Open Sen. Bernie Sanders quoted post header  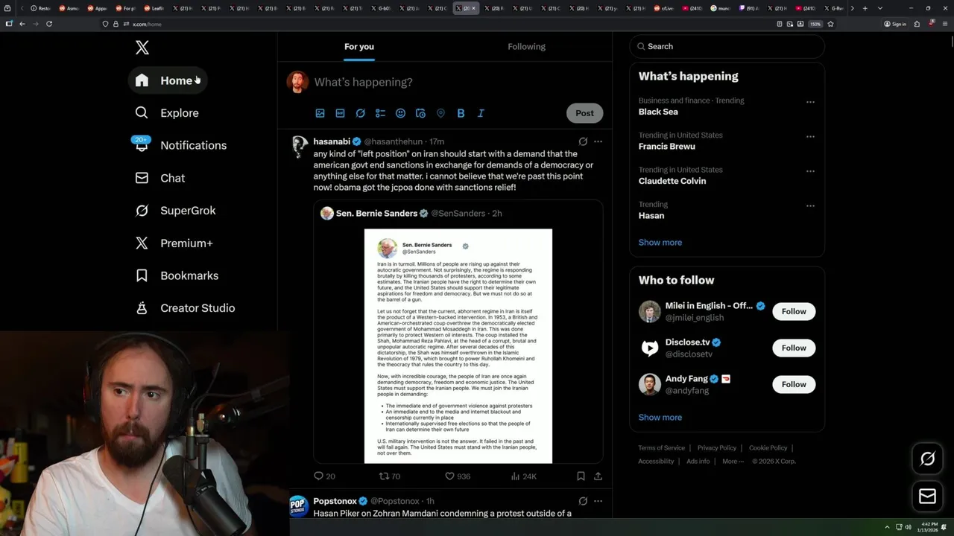point(411,213)
